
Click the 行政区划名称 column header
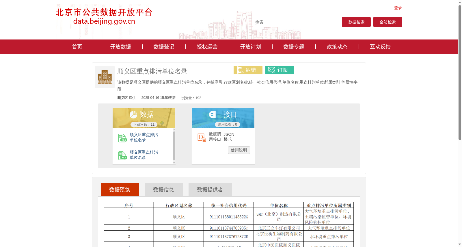[179, 205]
